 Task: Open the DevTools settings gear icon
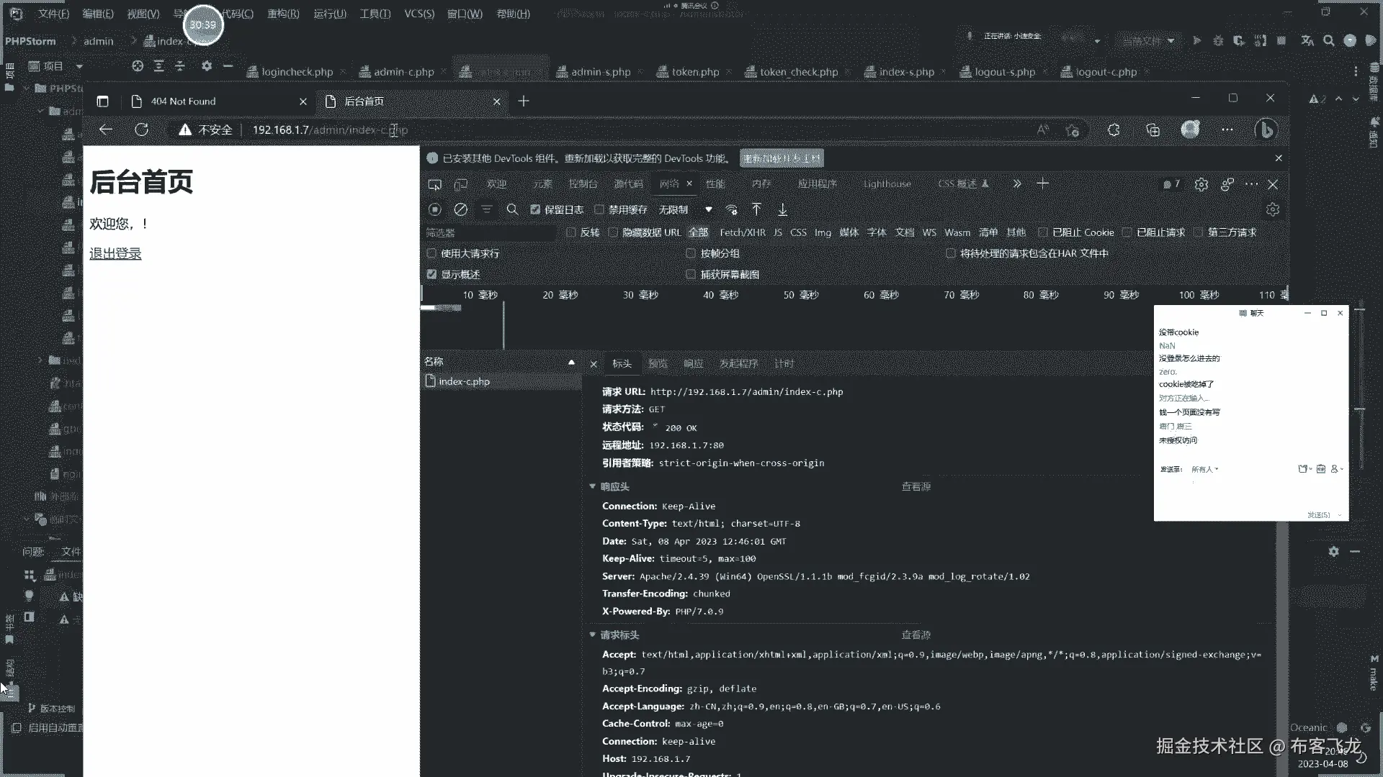(x=1201, y=184)
